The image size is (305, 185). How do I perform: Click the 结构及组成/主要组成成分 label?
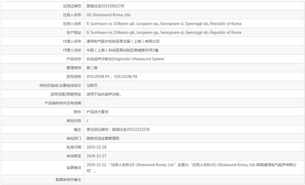pos(60,85)
